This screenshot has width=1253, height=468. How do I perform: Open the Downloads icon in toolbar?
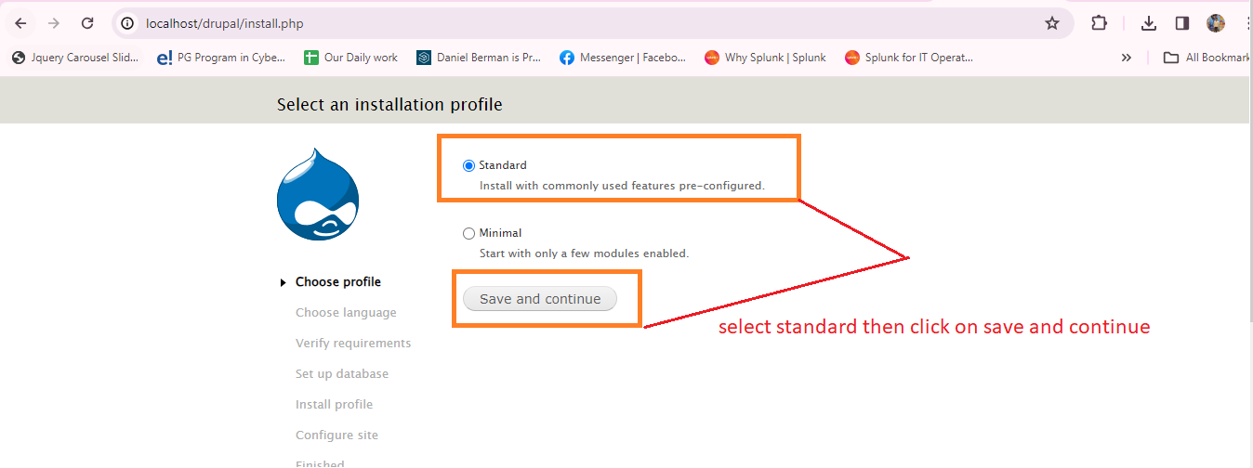click(x=1149, y=23)
